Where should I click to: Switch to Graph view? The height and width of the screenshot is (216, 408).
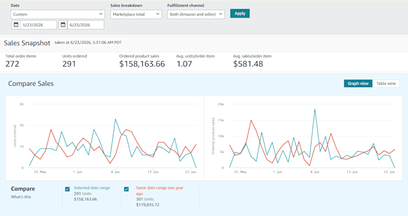click(x=358, y=83)
